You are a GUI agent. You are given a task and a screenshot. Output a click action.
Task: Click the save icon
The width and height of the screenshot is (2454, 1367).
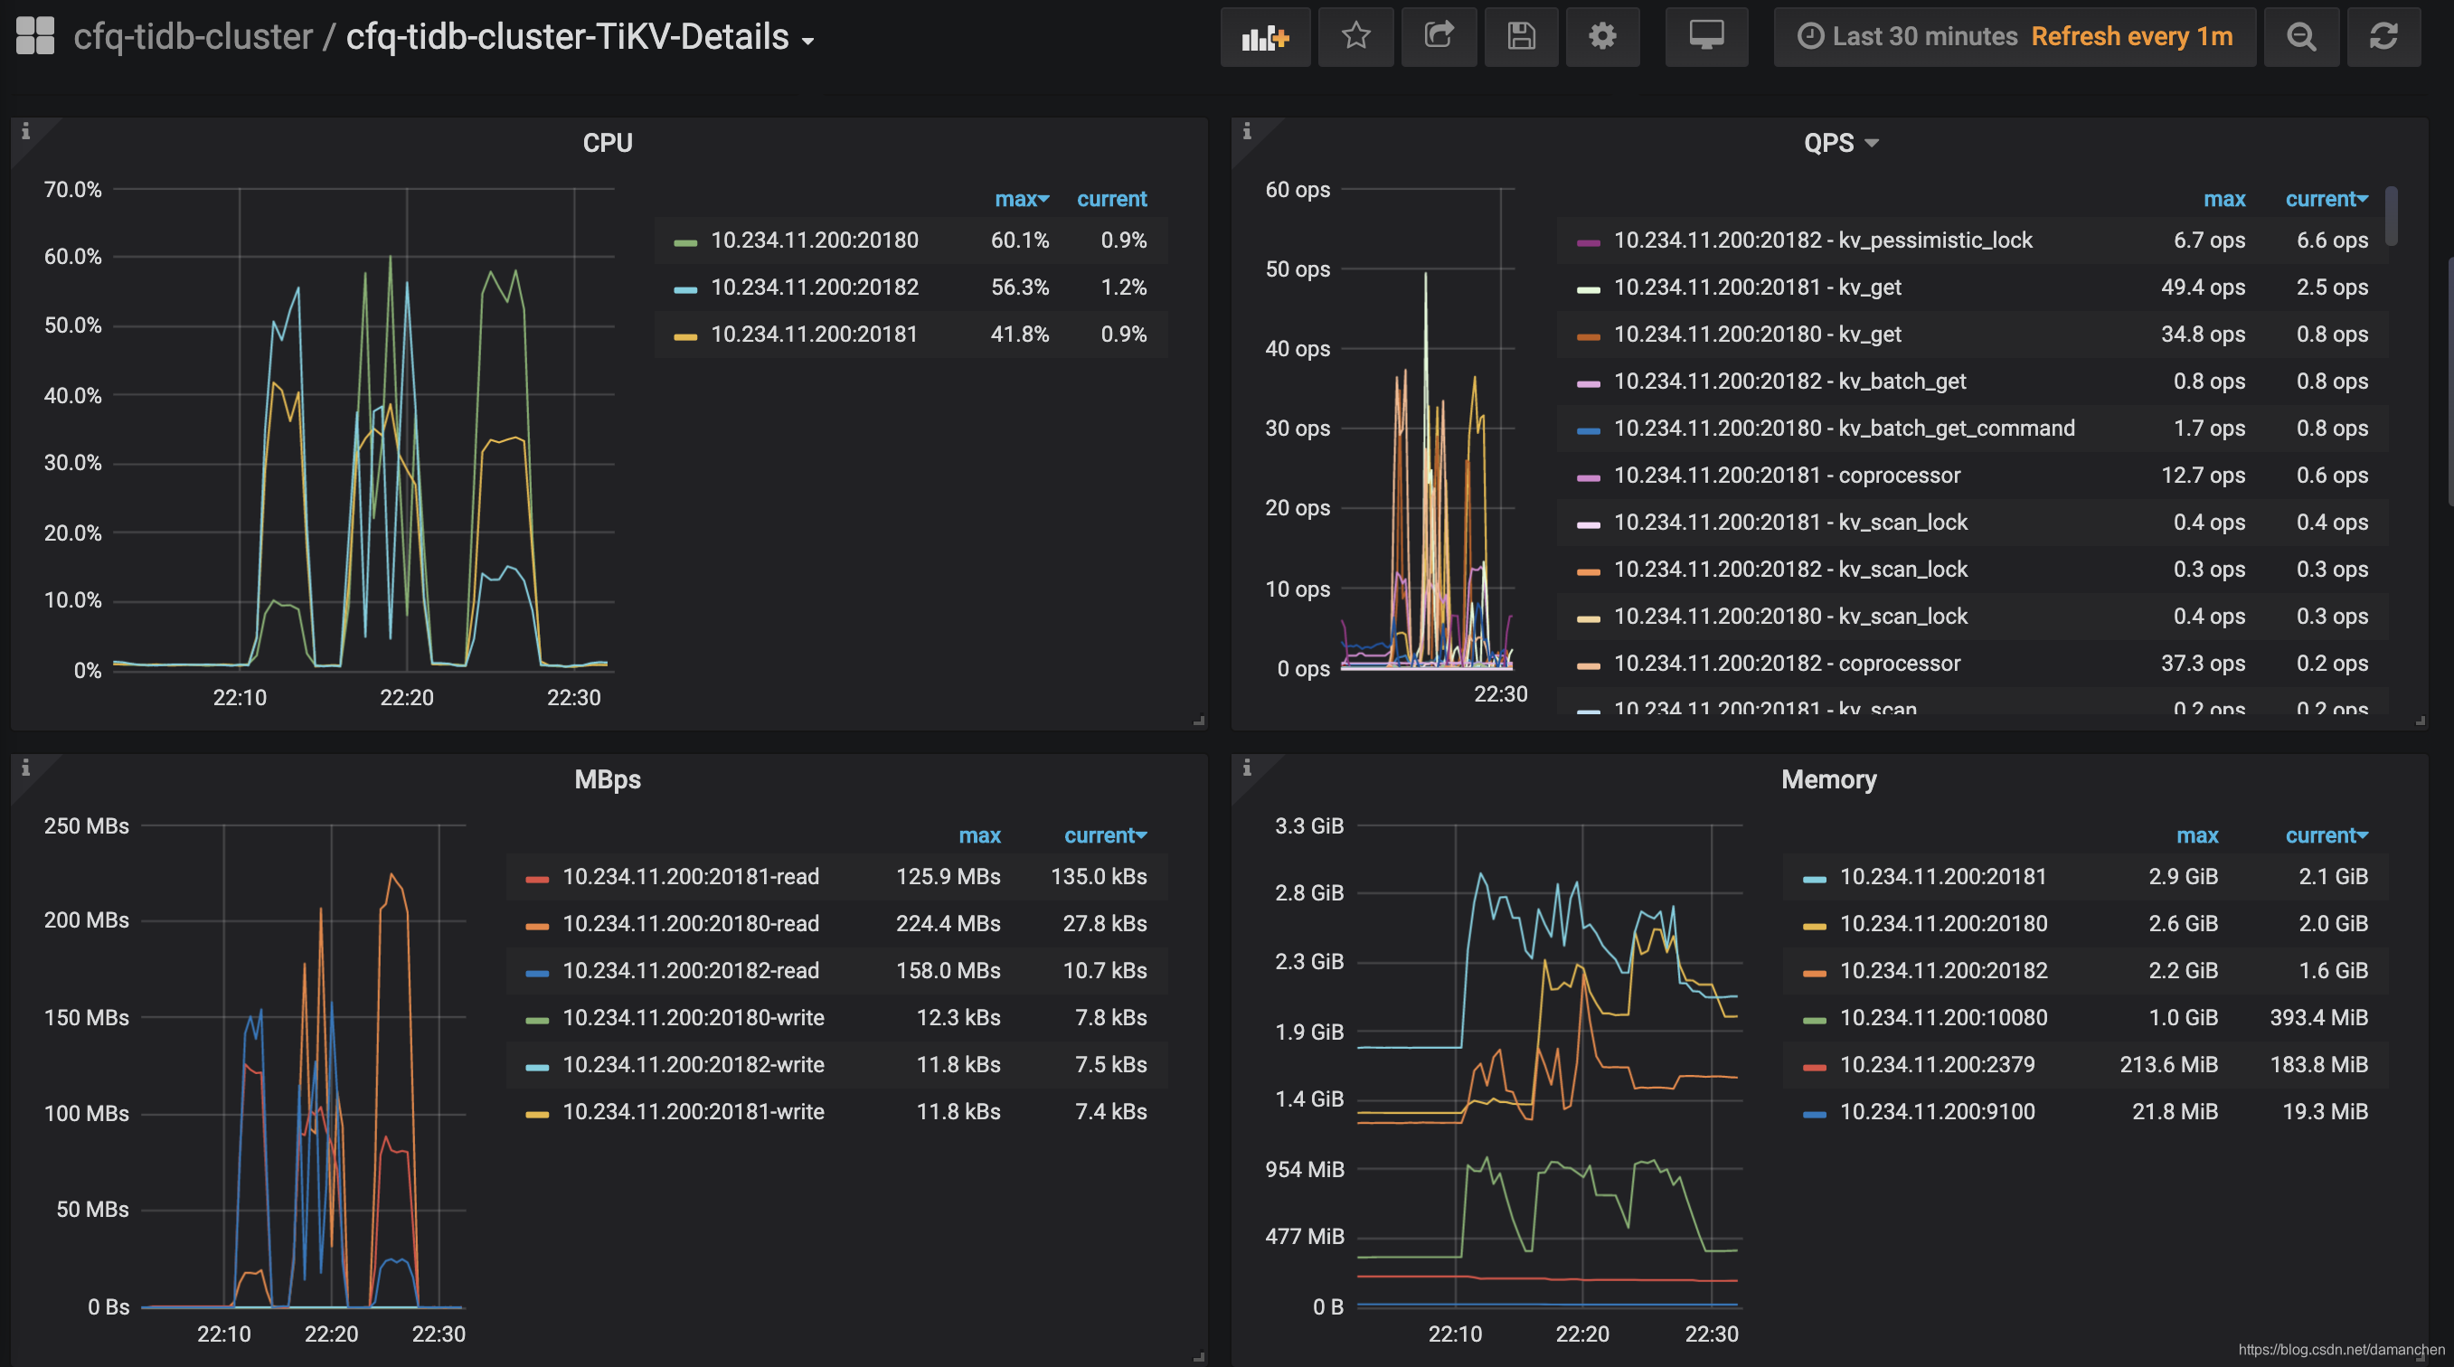pyautogui.click(x=1518, y=32)
